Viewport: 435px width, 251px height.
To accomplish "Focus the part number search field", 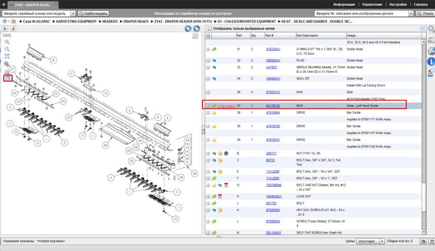I will pyautogui.click(x=361, y=13).
